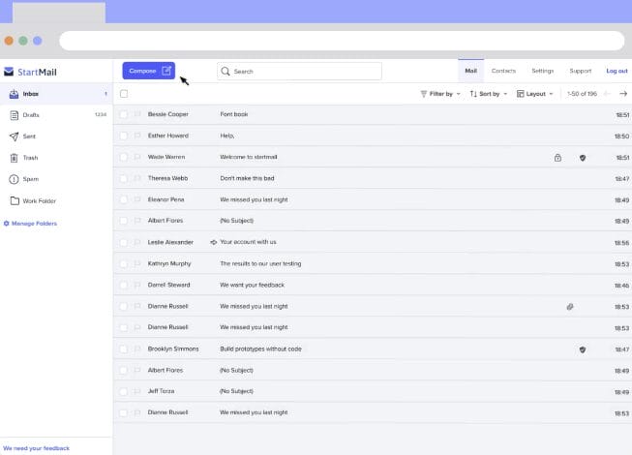Screen dimensions: 632x455
Task: Check the Theresa Webb email checkbox
Action: coord(123,178)
